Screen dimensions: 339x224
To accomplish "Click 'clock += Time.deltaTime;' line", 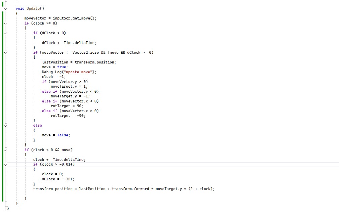I will (x=59, y=160).
